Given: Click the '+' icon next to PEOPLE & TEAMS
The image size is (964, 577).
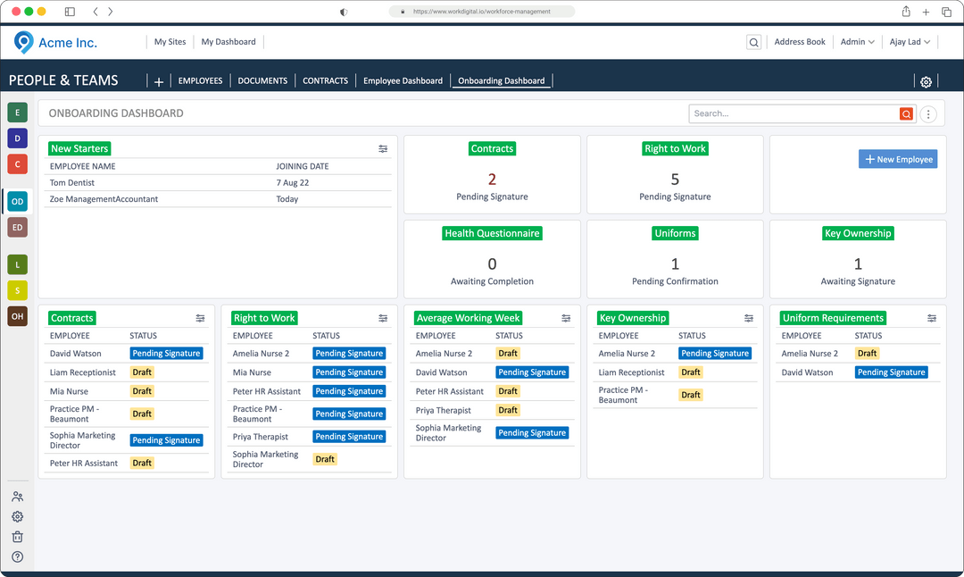Looking at the screenshot, I should [158, 81].
